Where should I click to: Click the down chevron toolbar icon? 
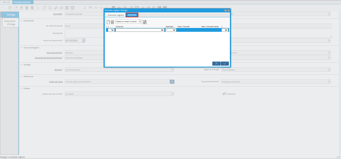pyautogui.click(x=101, y=8)
